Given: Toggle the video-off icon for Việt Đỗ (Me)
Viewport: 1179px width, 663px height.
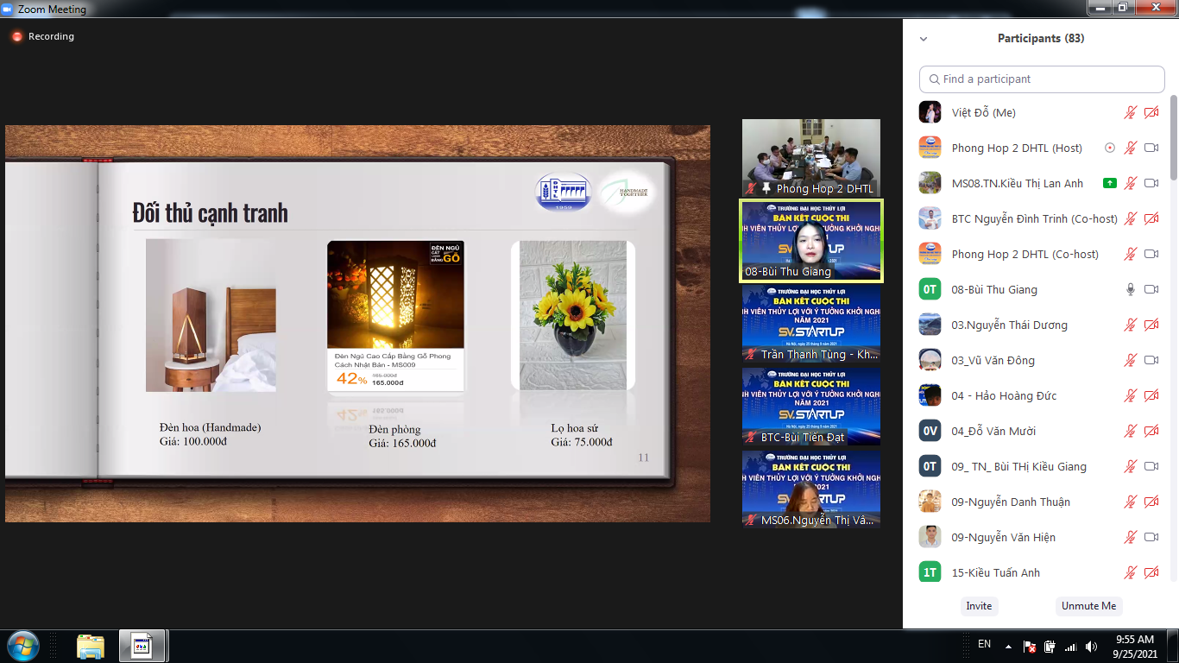Looking at the screenshot, I should click(x=1151, y=112).
